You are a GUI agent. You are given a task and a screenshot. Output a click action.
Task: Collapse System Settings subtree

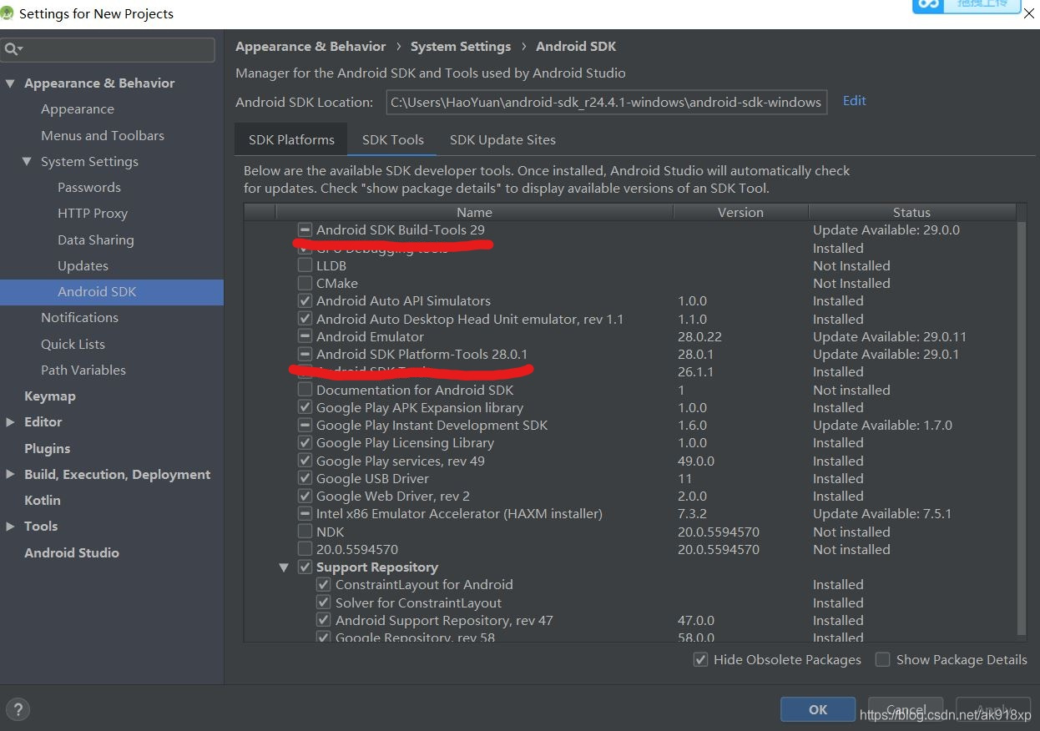(28, 162)
